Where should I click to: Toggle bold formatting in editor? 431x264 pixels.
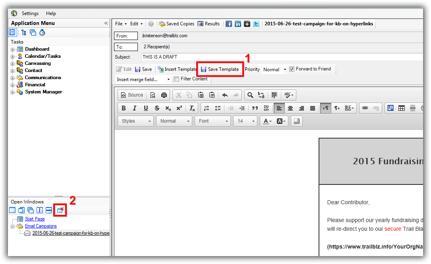click(124, 108)
